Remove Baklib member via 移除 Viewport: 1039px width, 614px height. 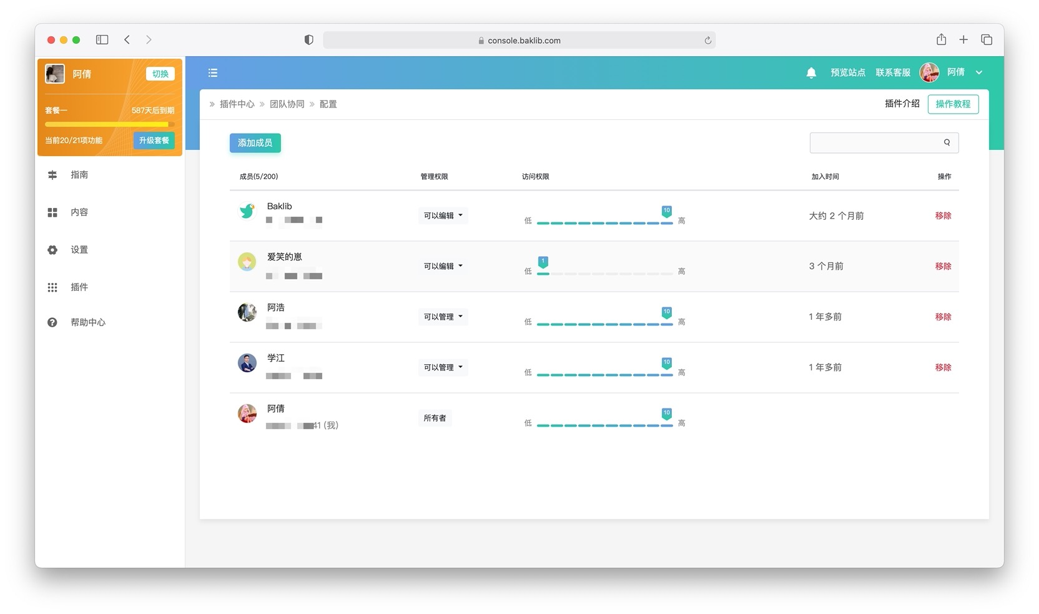pos(943,215)
